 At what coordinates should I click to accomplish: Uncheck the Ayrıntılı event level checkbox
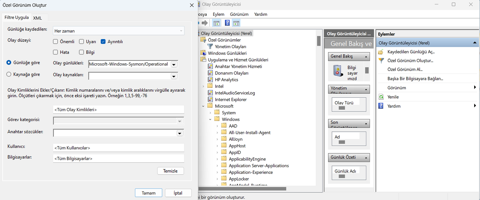tap(103, 42)
